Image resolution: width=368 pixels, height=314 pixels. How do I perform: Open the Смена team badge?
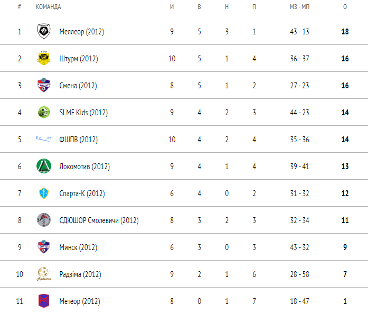click(44, 85)
